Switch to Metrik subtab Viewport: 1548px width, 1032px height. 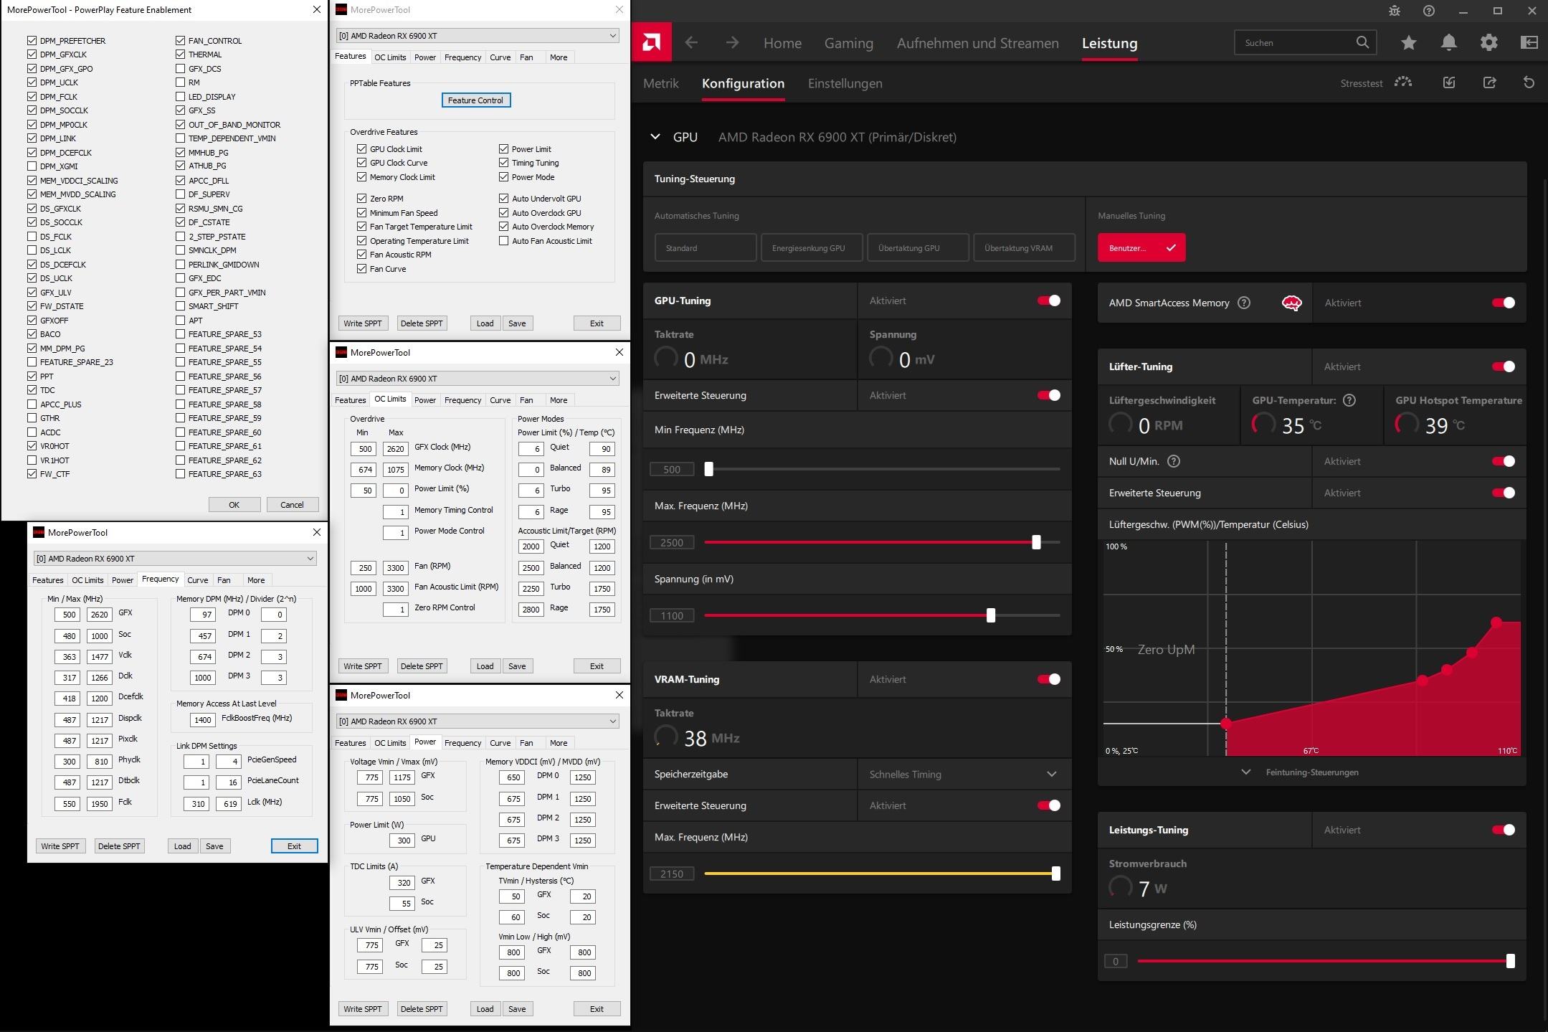[660, 83]
